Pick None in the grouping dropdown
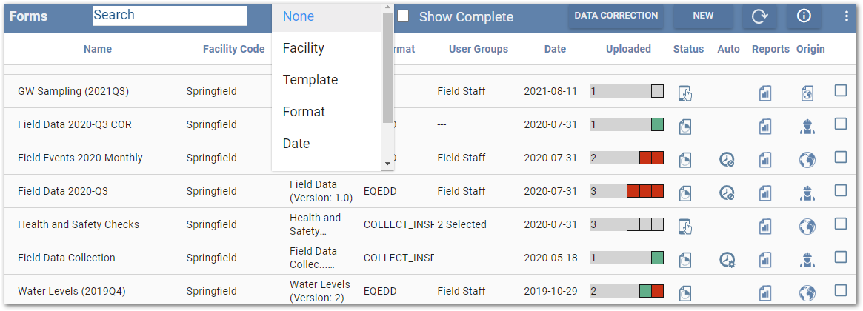This screenshot has height=311, width=863. 299,16
